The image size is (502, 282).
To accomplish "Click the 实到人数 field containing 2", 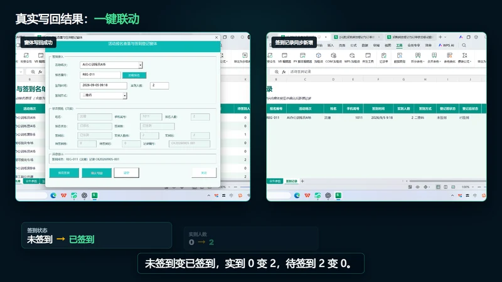I will click(x=159, y=85).
